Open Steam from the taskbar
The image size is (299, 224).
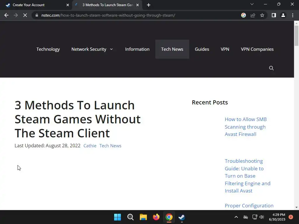[182, 217]
